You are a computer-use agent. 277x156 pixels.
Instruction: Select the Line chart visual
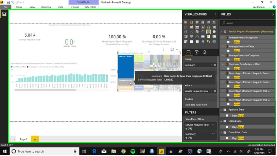click(186, 27)
